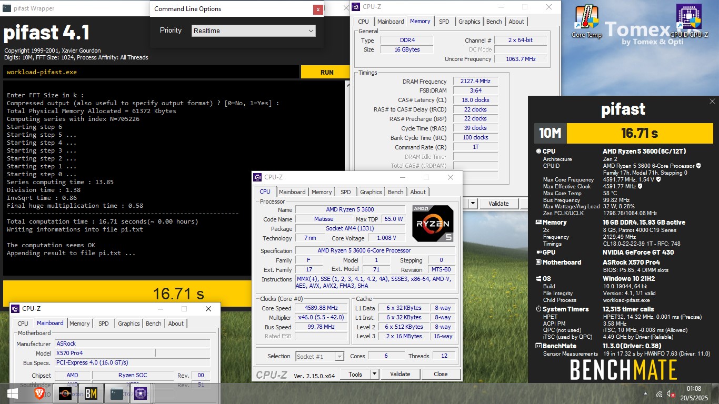The height and width of the screenshot is (404, 719).
Task: Click the workload-pifast.exe input field
Action: coord(151,72)
